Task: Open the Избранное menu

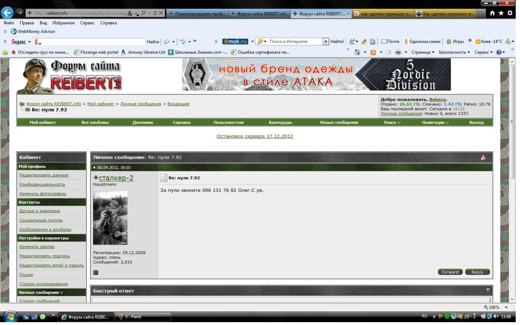Action: point(63,23)
